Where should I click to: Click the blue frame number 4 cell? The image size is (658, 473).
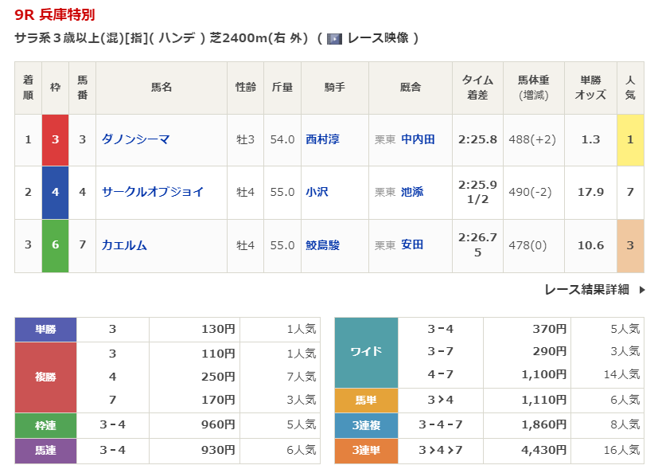[x=56, y=192]
